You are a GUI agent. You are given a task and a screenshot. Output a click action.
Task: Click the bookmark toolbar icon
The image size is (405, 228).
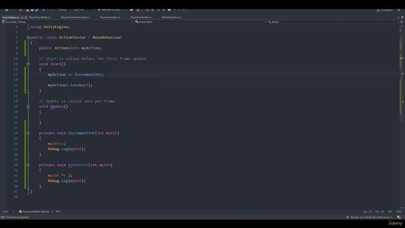[169, 10]
